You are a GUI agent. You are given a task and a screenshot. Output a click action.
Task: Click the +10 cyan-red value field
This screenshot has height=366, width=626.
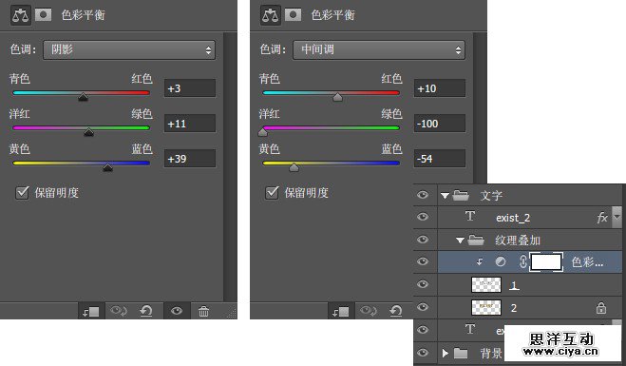tap(440, 88)
